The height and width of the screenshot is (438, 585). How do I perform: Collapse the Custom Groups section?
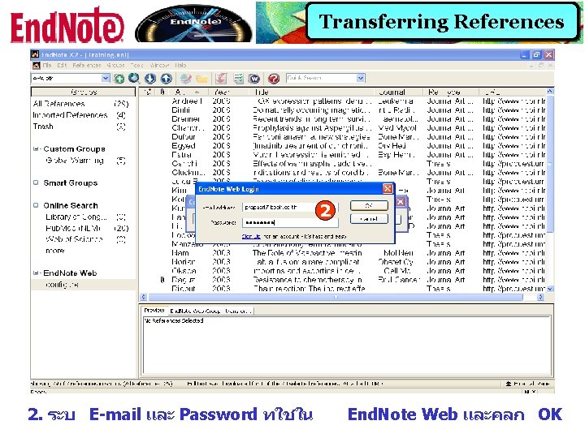tap(36, 149)
